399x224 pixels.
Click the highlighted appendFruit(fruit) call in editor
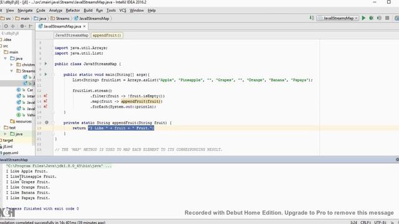142,101
